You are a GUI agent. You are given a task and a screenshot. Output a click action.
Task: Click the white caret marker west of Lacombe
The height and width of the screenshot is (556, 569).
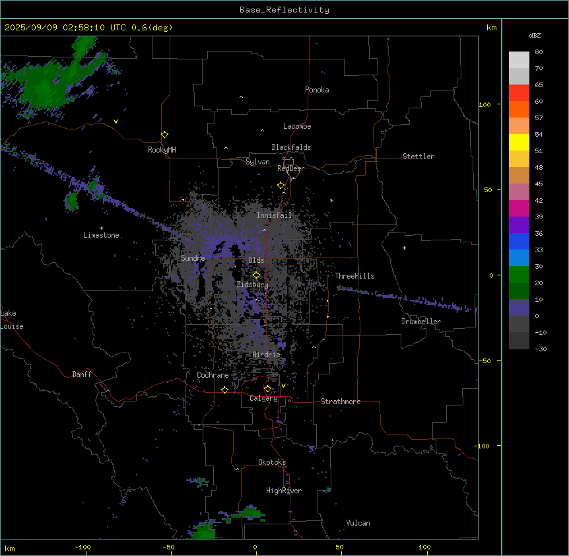262,130
